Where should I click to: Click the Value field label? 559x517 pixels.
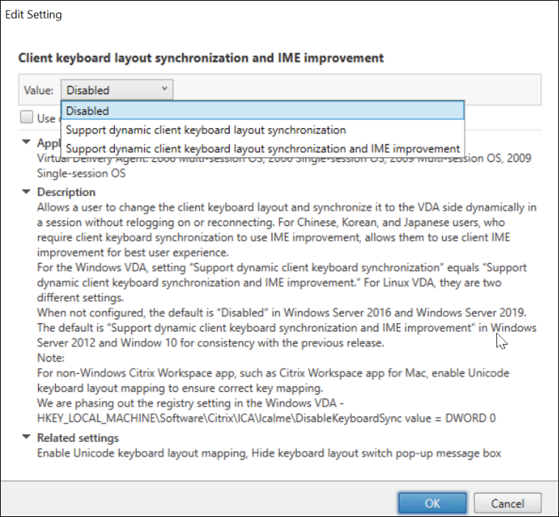(38, 91)
